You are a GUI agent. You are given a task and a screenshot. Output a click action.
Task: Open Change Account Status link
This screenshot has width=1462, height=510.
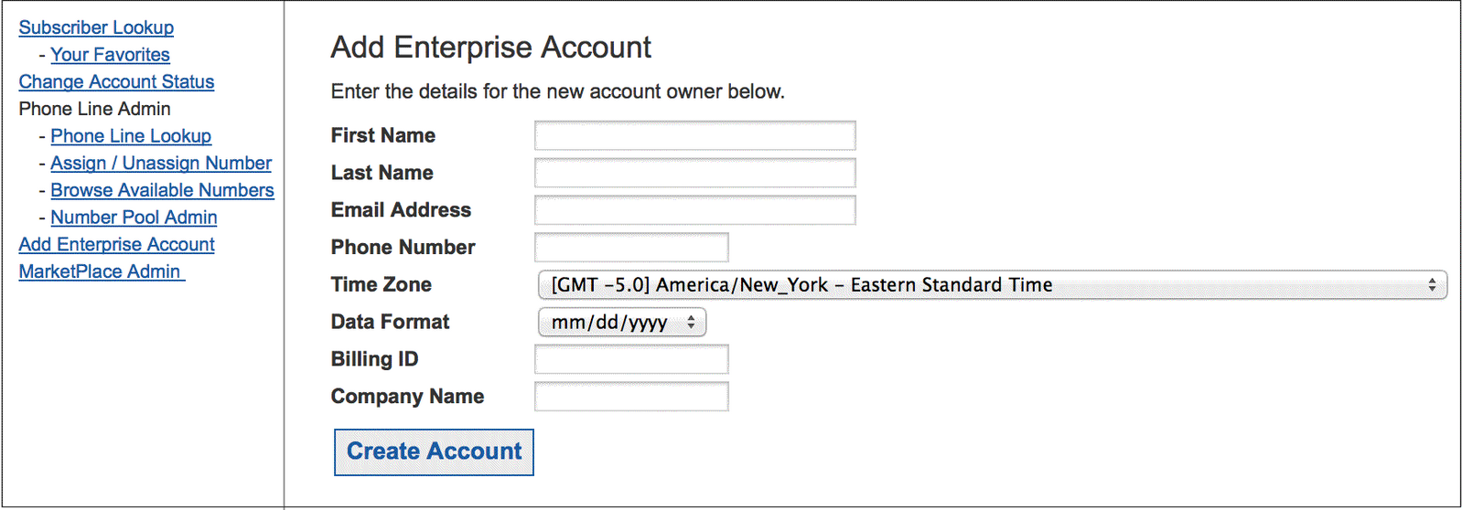116,82
